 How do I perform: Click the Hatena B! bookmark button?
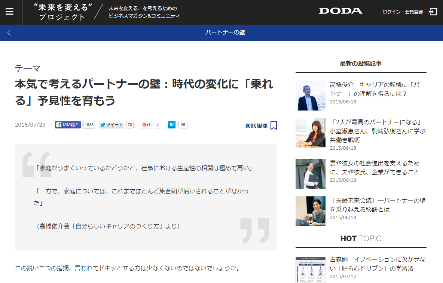172,125
